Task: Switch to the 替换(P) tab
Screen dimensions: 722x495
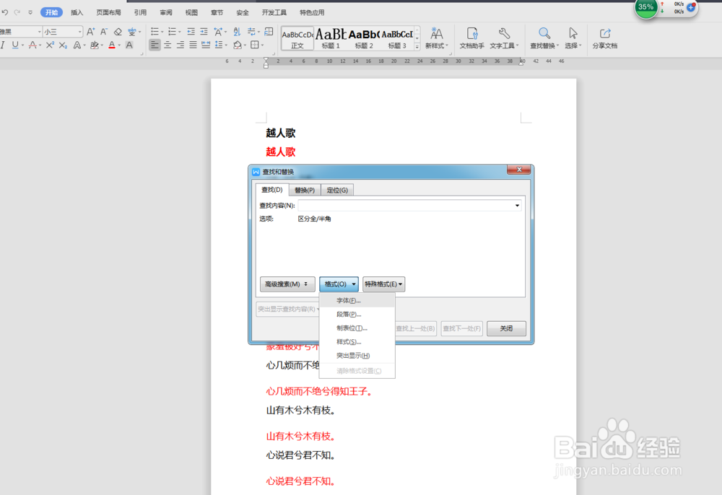Action: 304,190
